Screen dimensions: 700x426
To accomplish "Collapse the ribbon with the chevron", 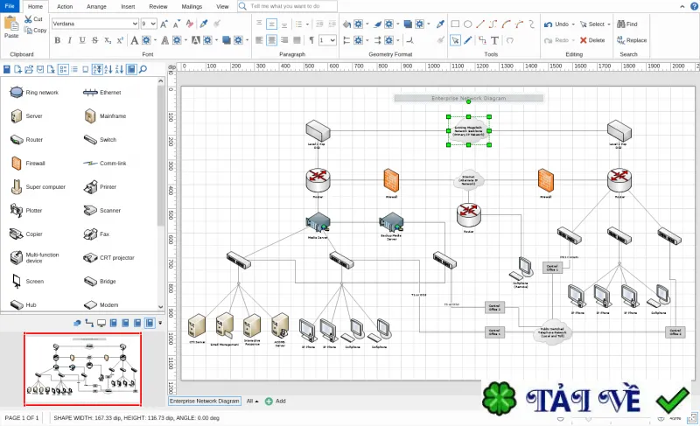I will (x=682, y=6).
